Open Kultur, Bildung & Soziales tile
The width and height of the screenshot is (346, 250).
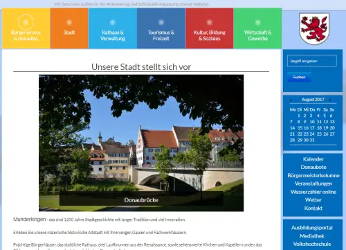tap(210, 28)
